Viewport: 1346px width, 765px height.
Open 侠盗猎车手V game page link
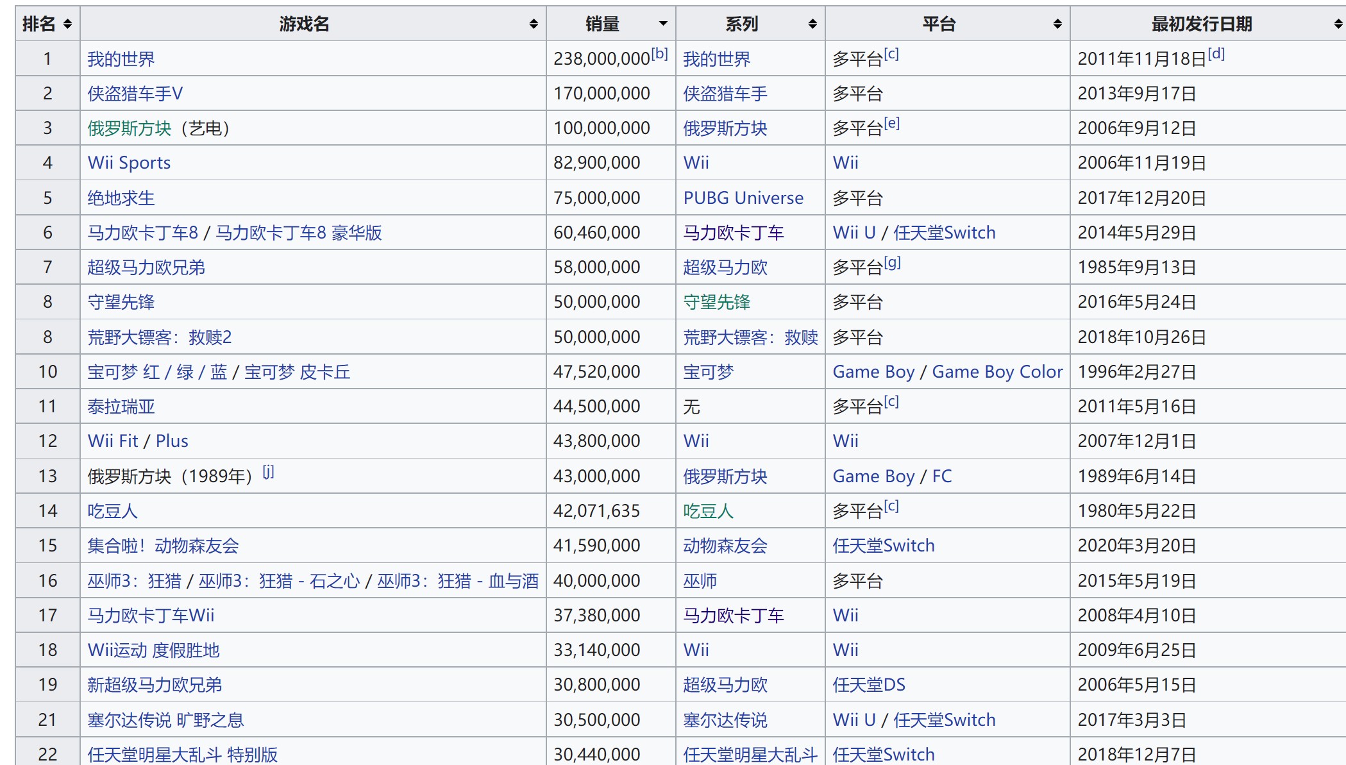point(135,94)
